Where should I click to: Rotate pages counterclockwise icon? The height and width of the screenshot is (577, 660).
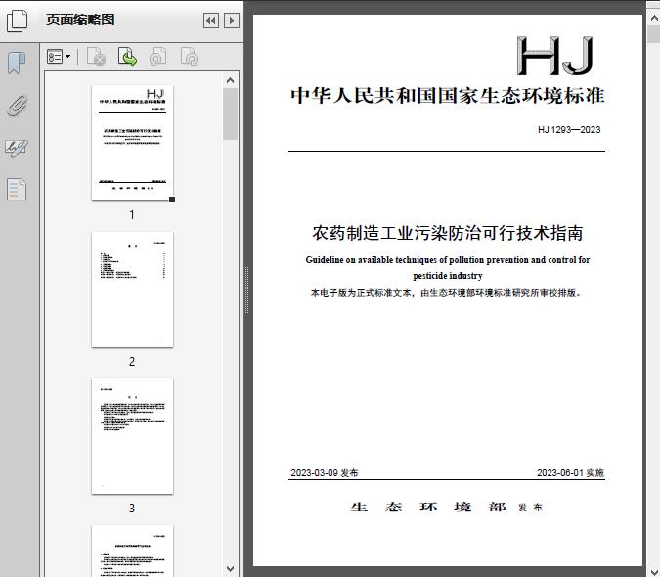157,57
